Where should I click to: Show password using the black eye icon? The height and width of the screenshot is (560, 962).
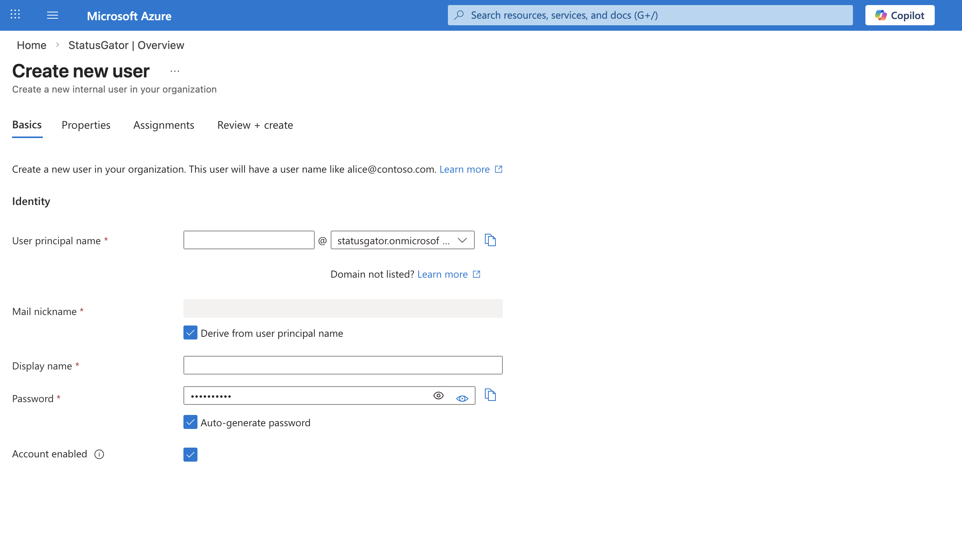[438, 395]
